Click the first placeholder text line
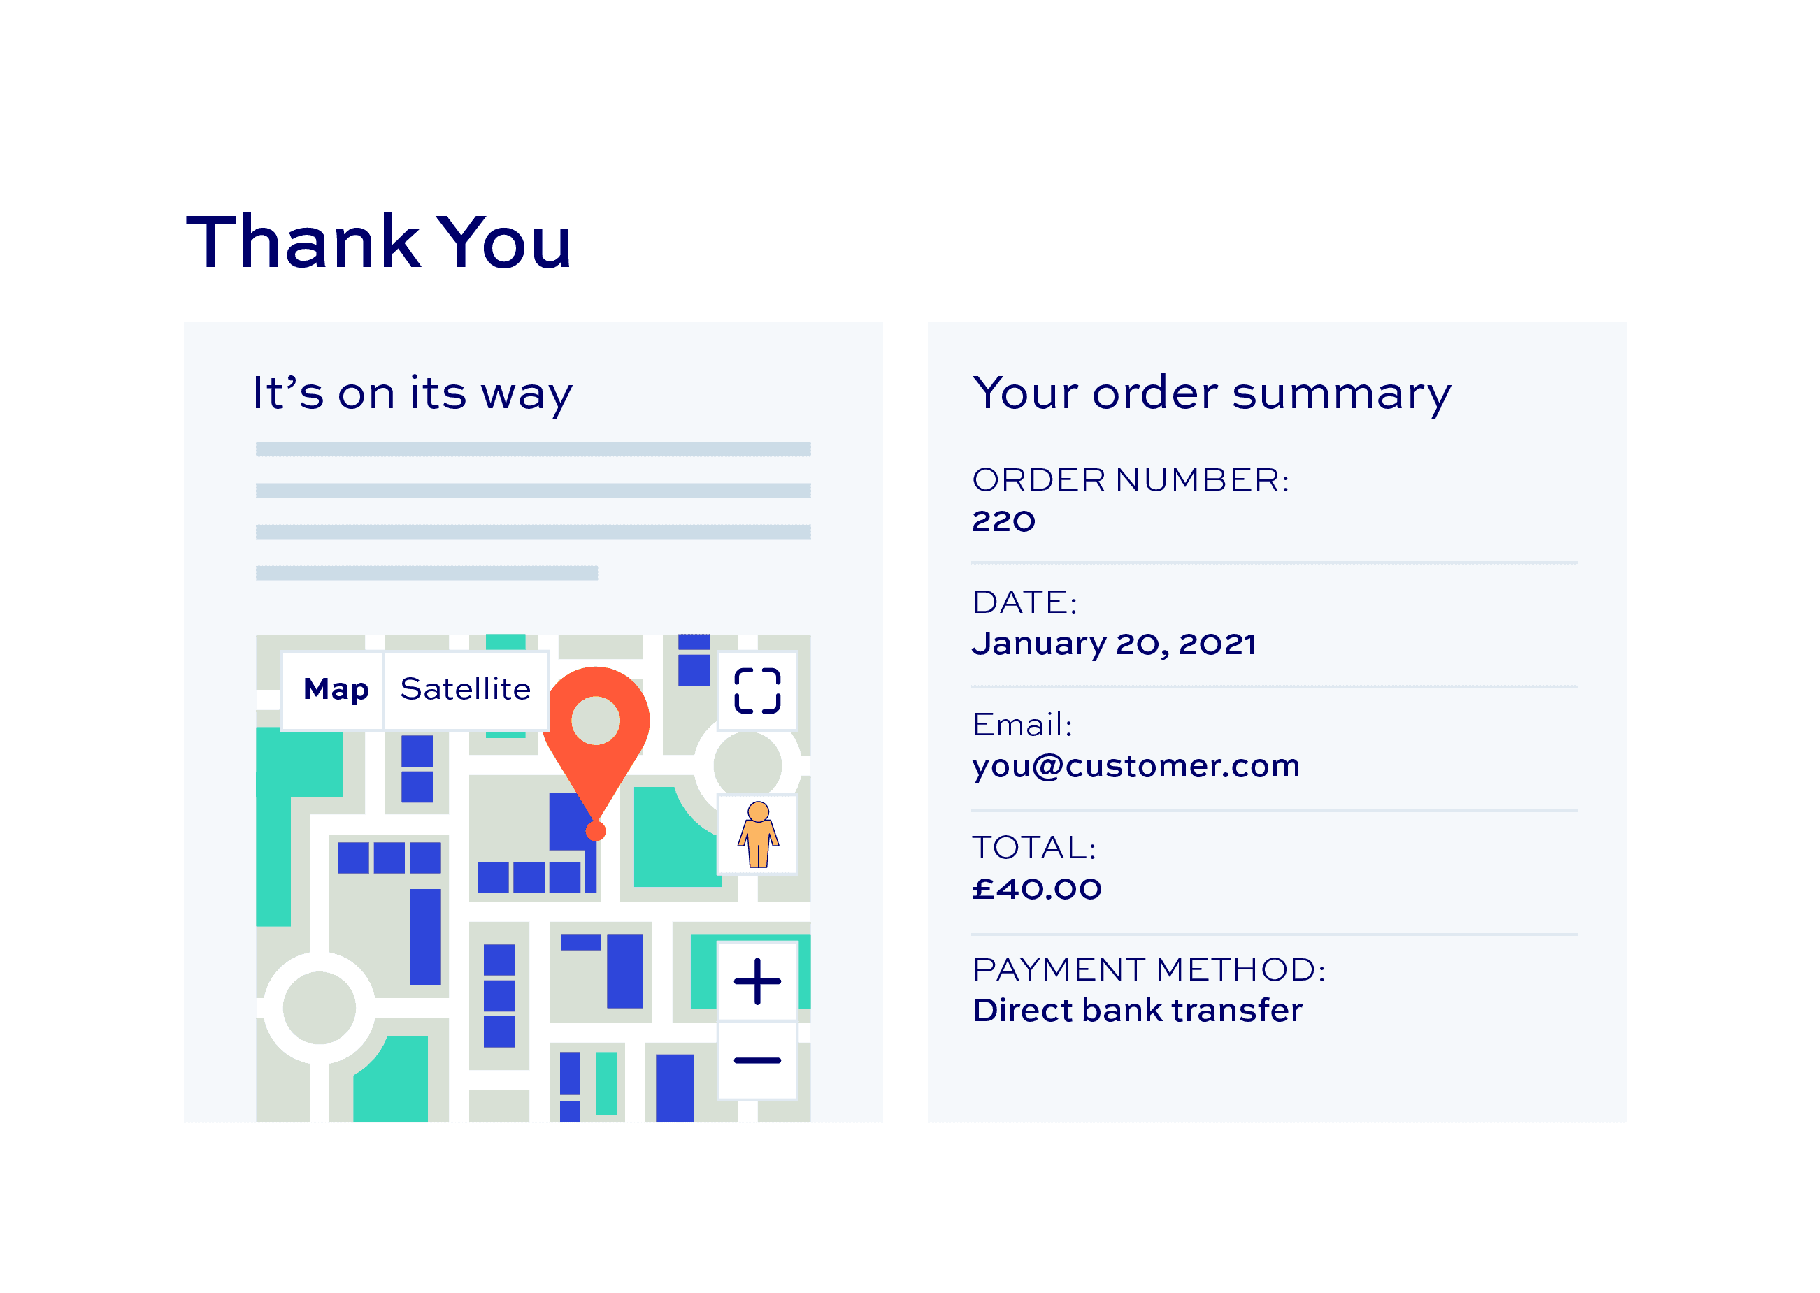1820x1293 pixels. click(533, 449)
